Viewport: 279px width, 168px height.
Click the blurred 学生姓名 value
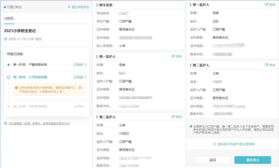click(x=124, y=13)
